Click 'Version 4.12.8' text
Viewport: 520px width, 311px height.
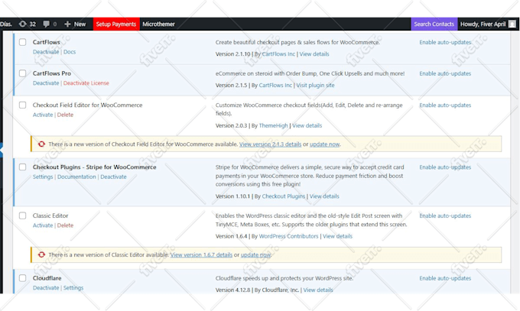232,290
